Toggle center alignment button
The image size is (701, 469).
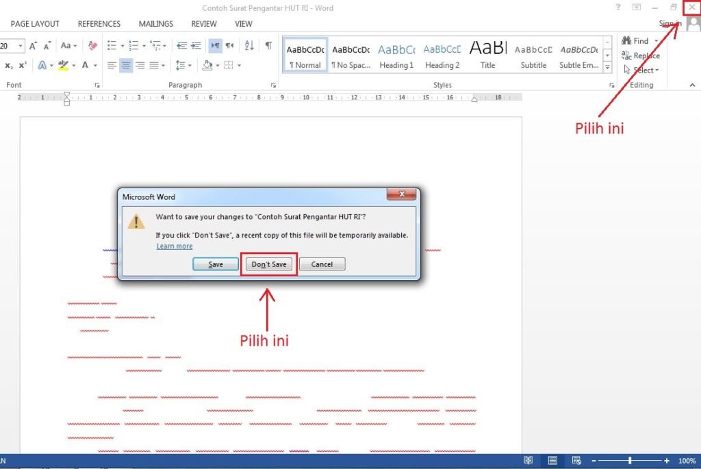tap(126, 65)
